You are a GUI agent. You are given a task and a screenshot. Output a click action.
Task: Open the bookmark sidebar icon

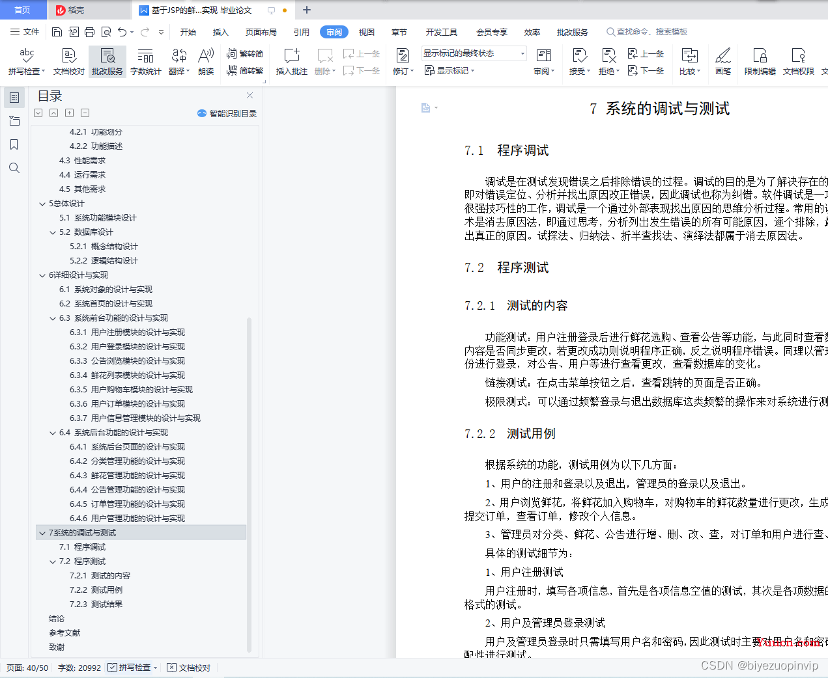pos(14,144)
